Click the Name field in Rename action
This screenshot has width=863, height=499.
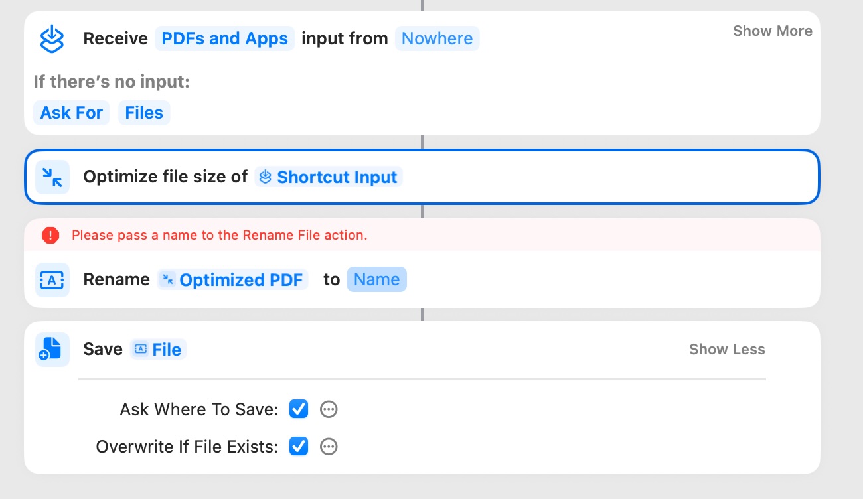tap(376, 280)
